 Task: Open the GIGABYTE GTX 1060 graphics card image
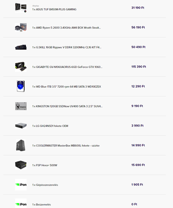[x=21, y=67]
